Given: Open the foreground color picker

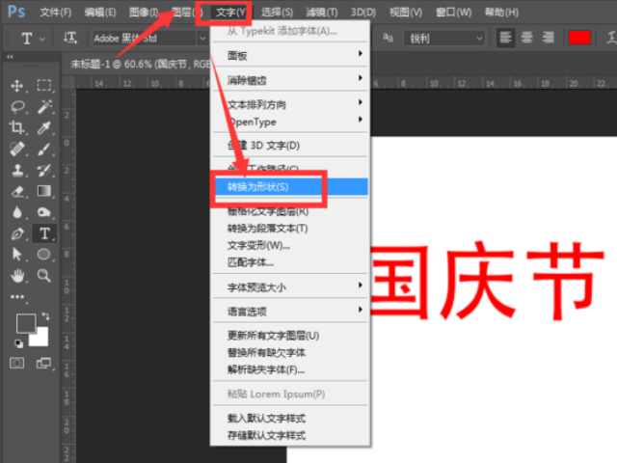Looking at the screenshot, I should (x=26, y=323).
